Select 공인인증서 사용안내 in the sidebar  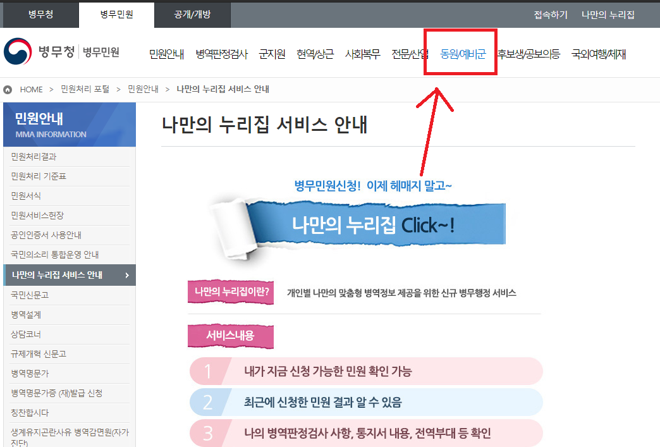click(46, 235)
